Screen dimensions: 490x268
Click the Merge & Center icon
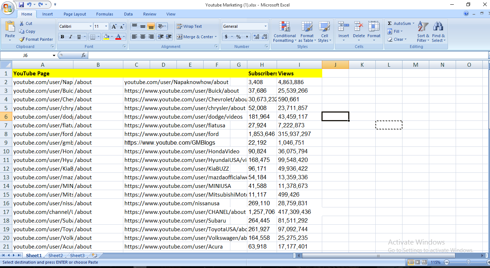point(179,37)
